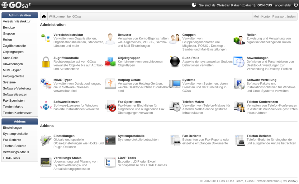Click the Software-Verteilung package icon
The height and width of the screenshot is (184, 299).
[239, 84]
